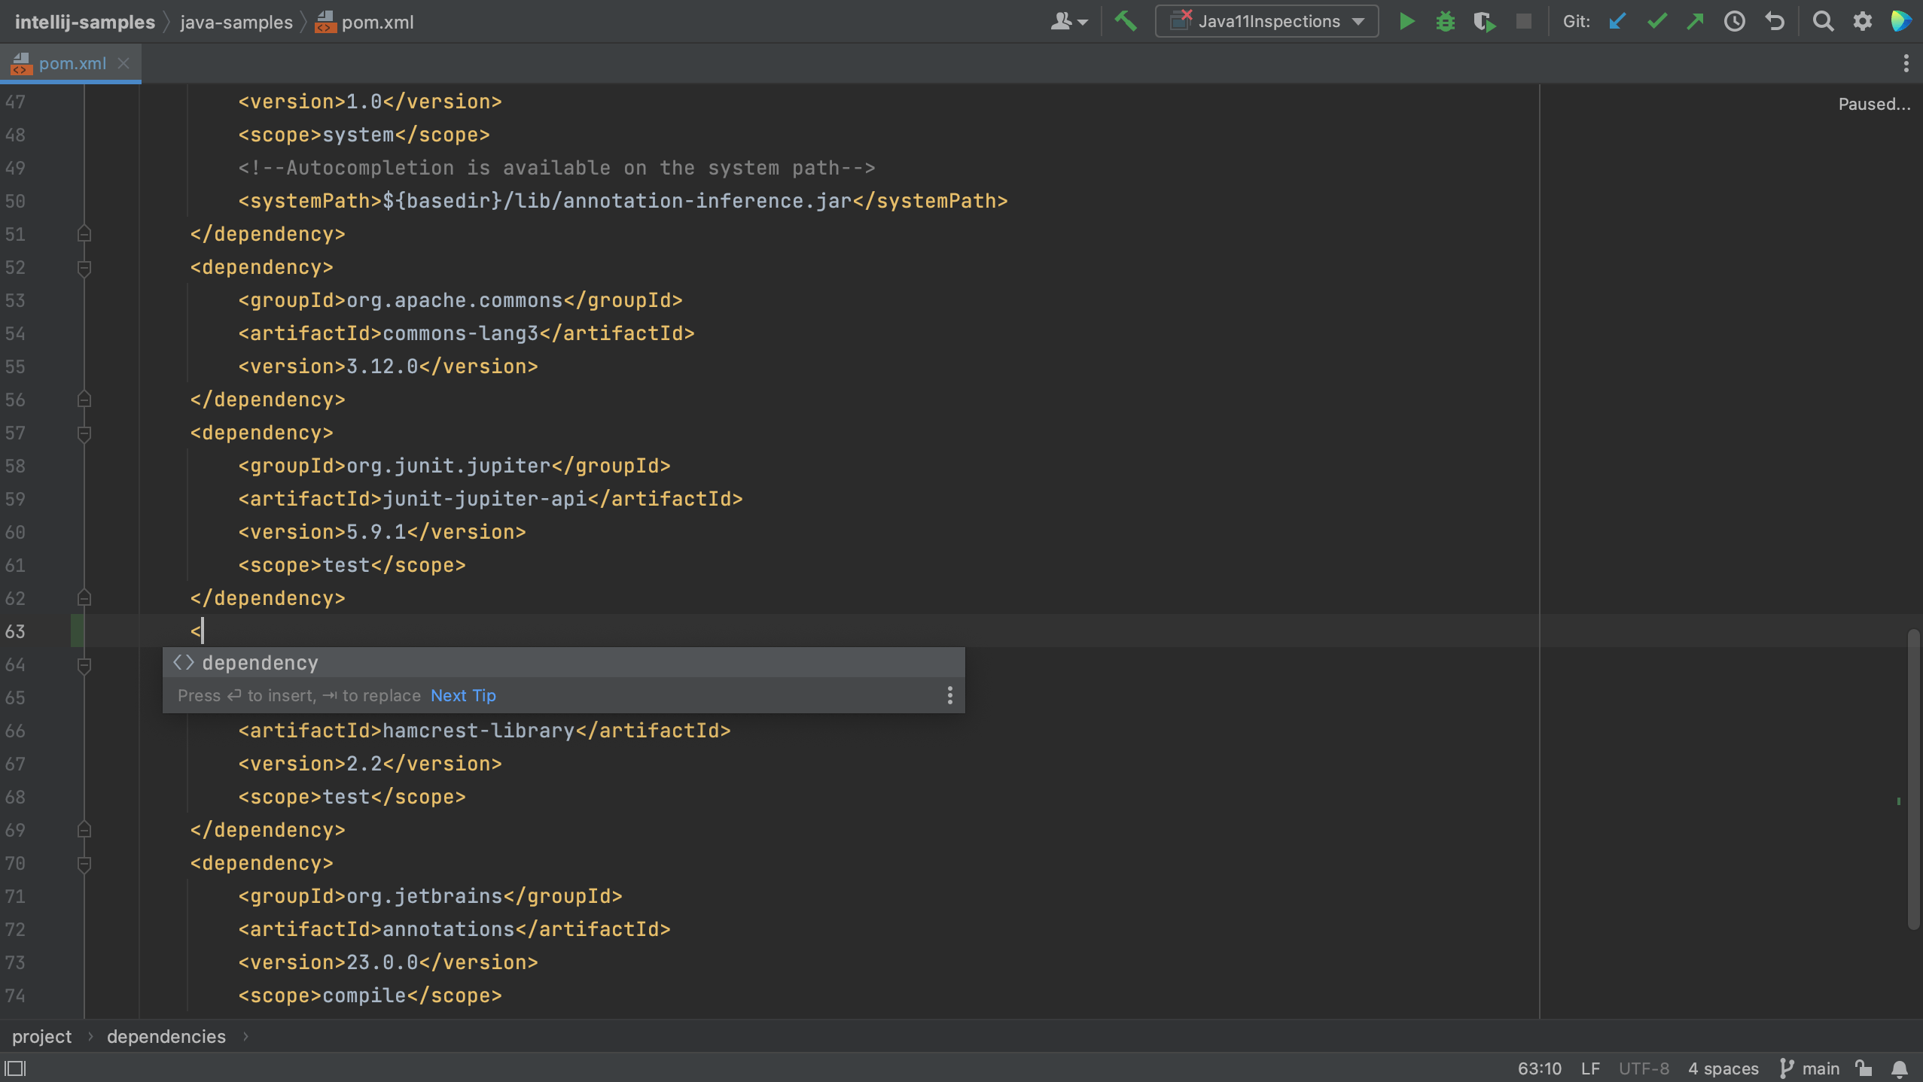Stop the running process
Image resolution: width=1923 pixels, height=1082 pixels.
point(1525,21)
